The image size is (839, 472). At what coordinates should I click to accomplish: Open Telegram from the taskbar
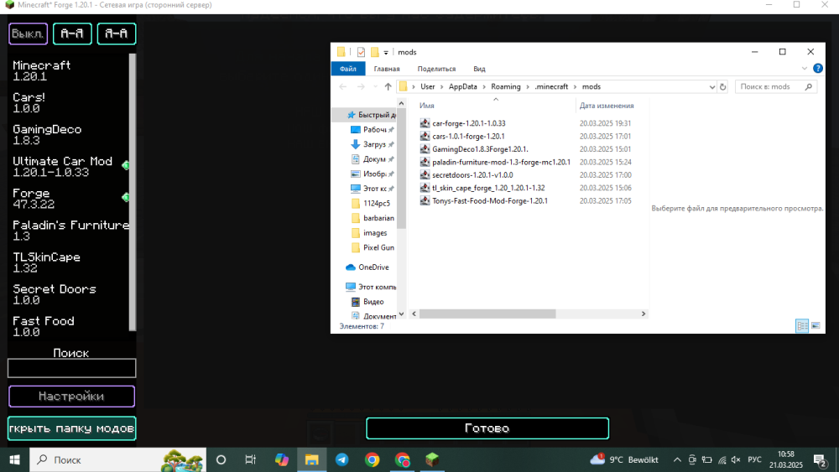(342, 459)
